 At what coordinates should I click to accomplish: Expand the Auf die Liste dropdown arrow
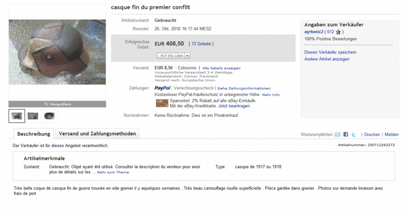click(x=187, y=56)
